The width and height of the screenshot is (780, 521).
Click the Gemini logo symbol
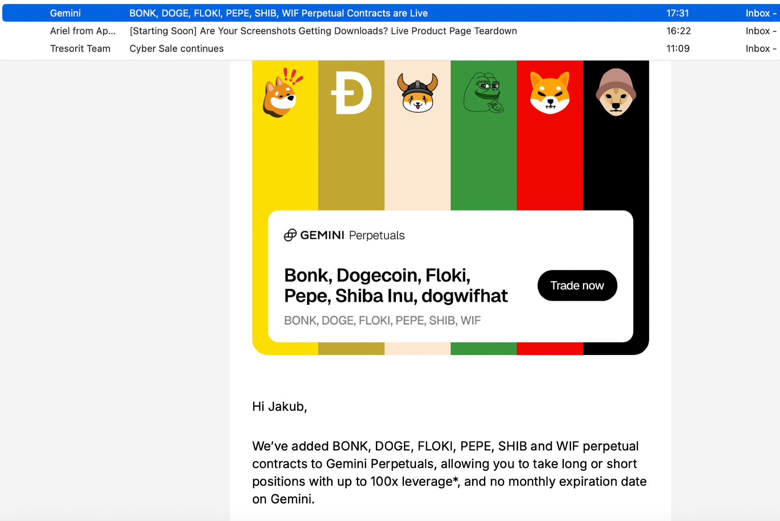[x=290, y=235]
